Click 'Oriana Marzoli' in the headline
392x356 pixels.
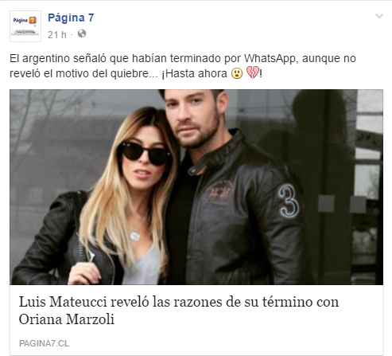[x=67, y=319]
